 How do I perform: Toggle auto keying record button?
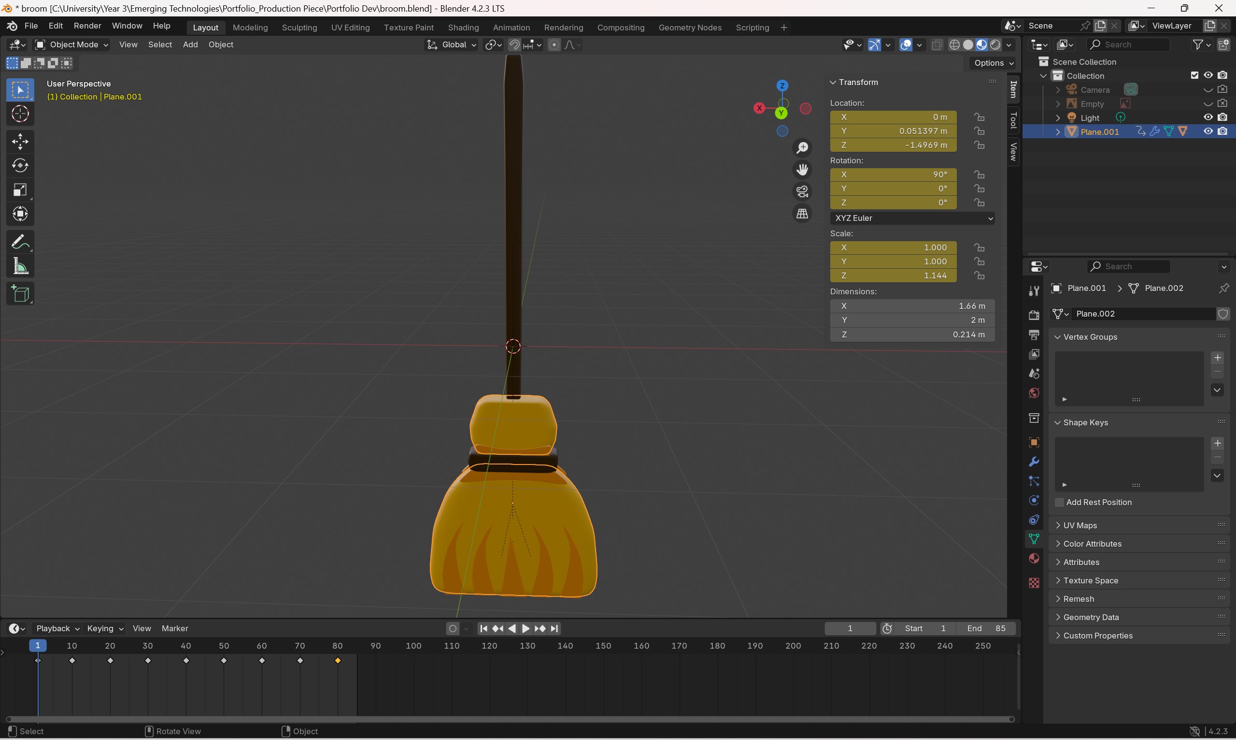[x=453, y=629]
